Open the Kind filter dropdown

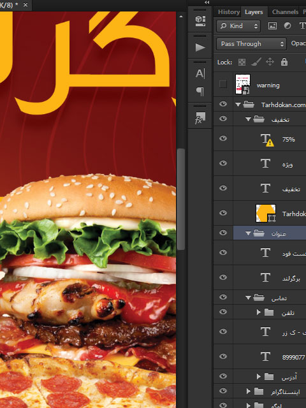click(238, 25)
